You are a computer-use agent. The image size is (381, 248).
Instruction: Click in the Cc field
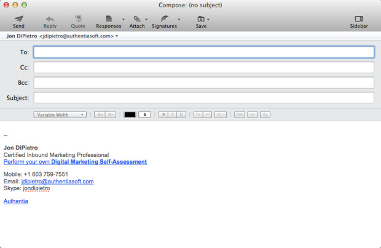click(x=204, y=67)
